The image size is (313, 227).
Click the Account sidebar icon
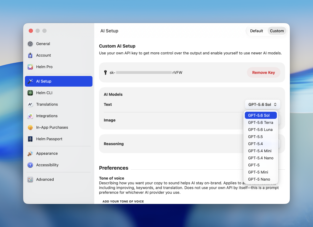coord(30,55)
